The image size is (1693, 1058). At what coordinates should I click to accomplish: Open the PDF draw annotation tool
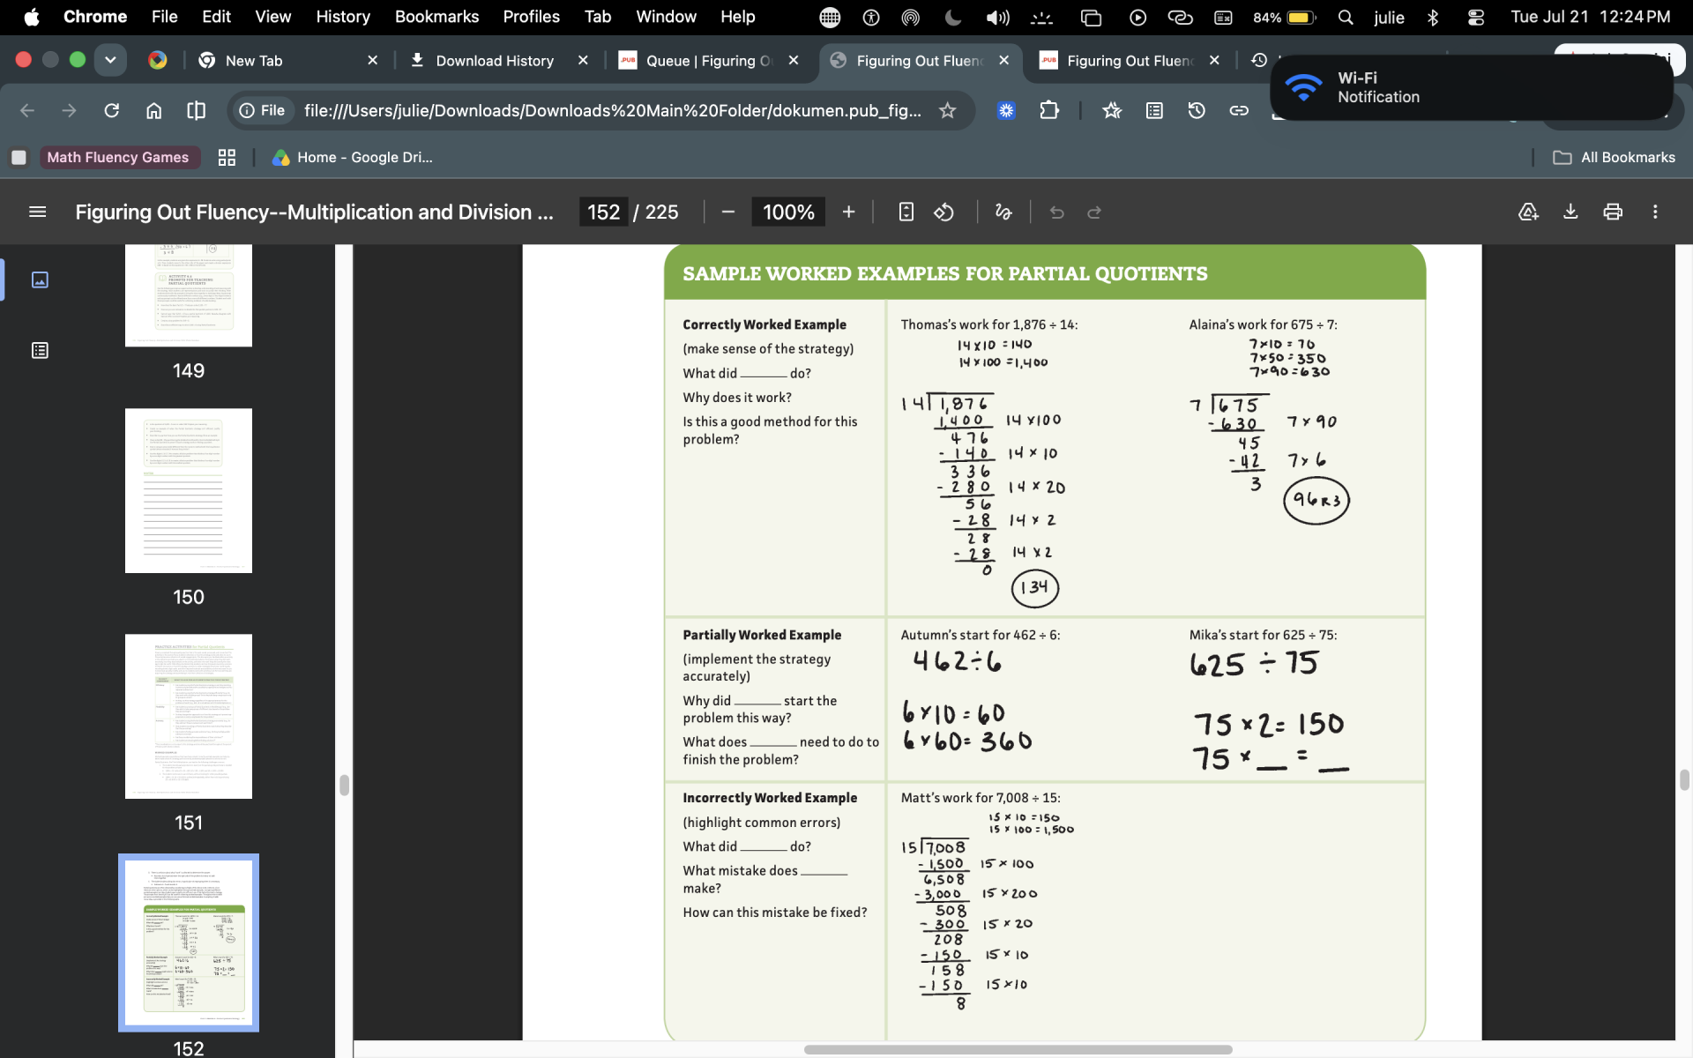click(1003, 212)
